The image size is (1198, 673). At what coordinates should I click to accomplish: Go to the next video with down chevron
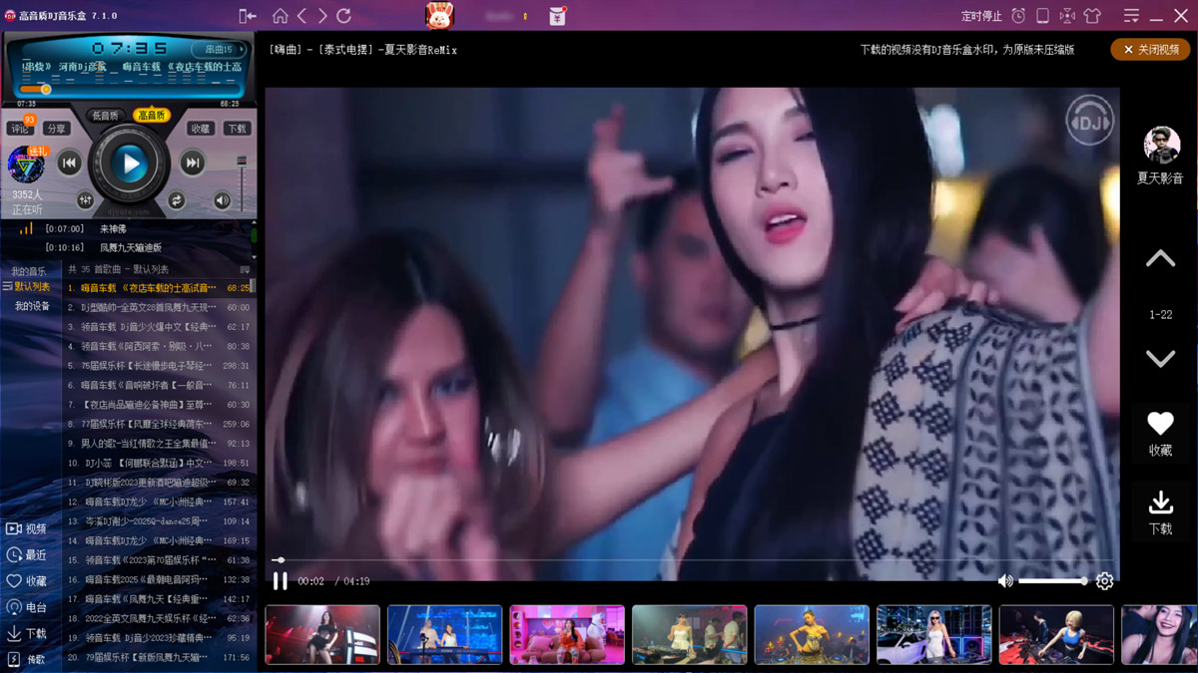click(x=1160, y=359)
